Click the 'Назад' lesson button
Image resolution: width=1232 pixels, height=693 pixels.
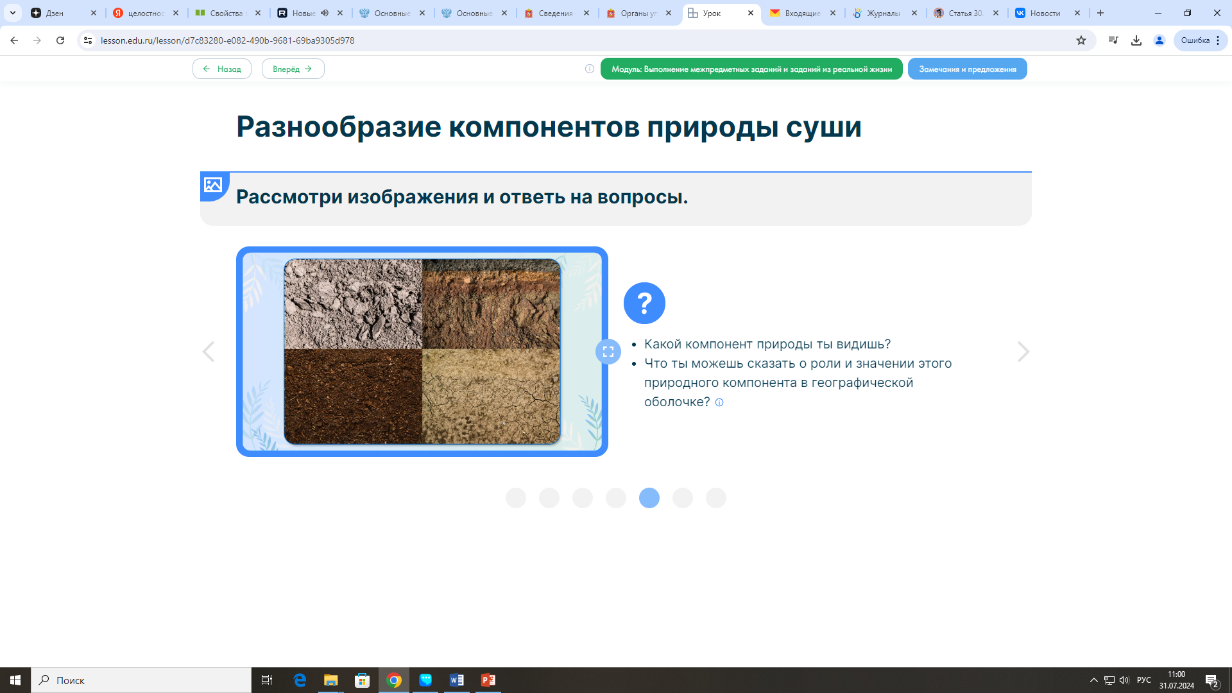point(222,69)
